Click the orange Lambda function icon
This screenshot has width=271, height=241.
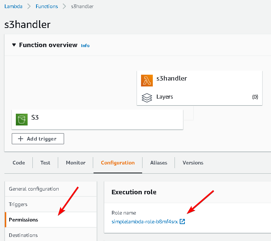coord(147,81)
